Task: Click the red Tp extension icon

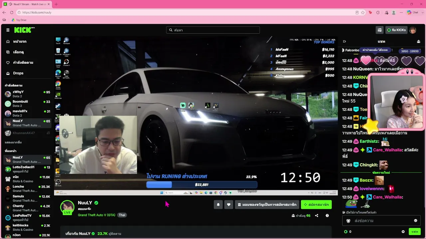Action: [370, 12]
